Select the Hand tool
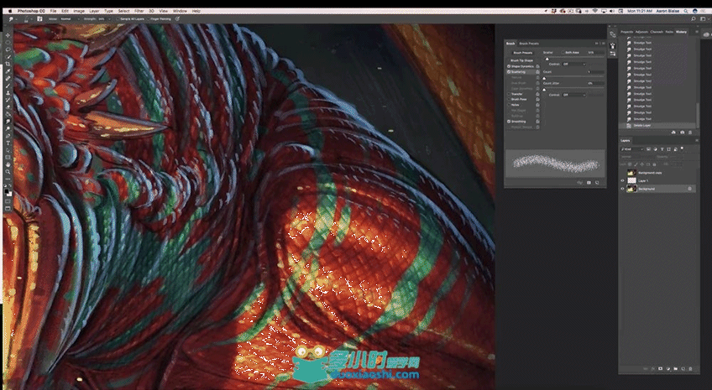Viewport: 712px width, 390px height. pyautogui.click(x=8, y=164)
